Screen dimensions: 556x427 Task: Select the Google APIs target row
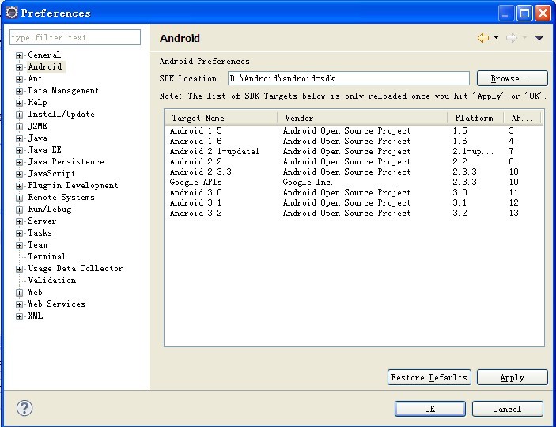coord(354,183)
